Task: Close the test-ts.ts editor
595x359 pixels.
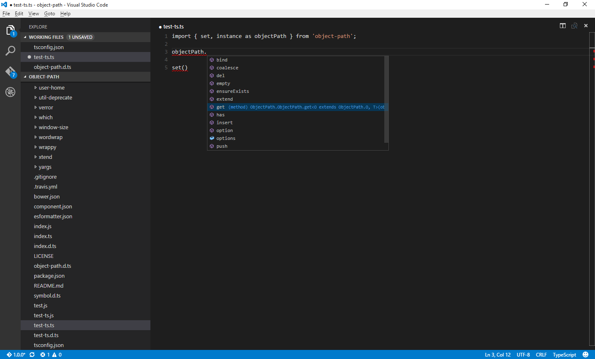Action: [586, 26]
